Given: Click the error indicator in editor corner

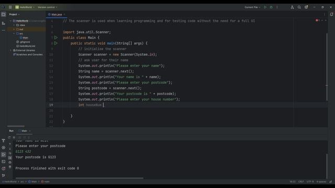Looking at the screenshot, I should click(x=318, y=20).
